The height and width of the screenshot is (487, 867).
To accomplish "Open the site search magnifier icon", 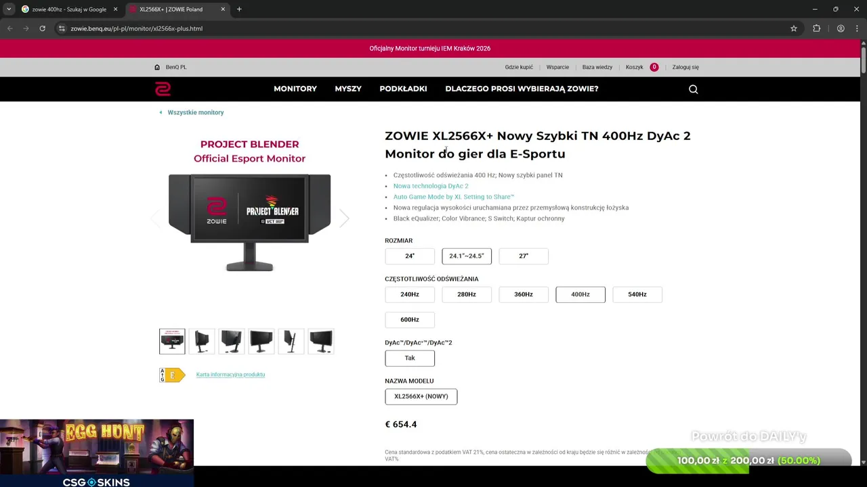I will tap(693, 89).
